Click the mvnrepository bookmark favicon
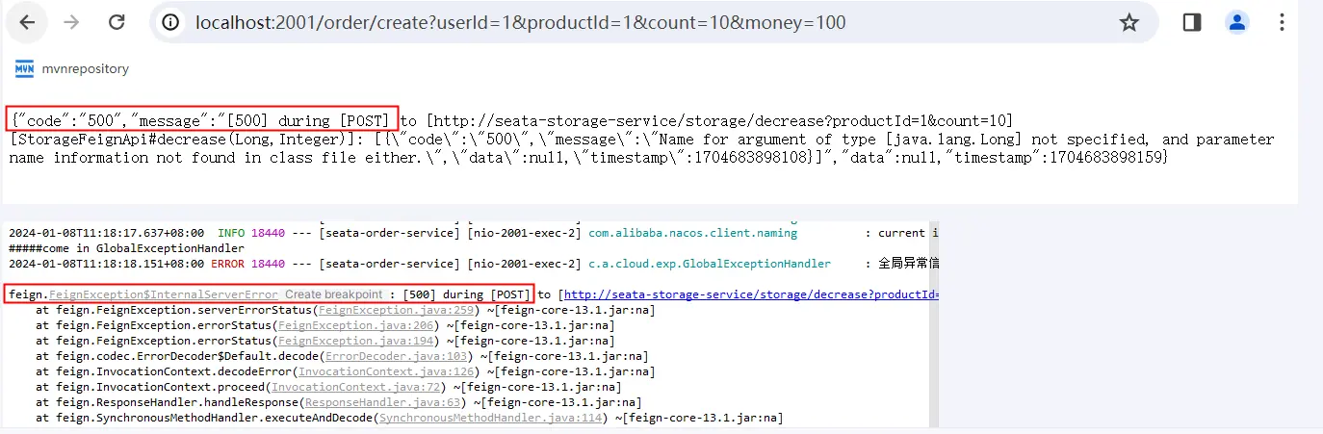 point(25,68)
